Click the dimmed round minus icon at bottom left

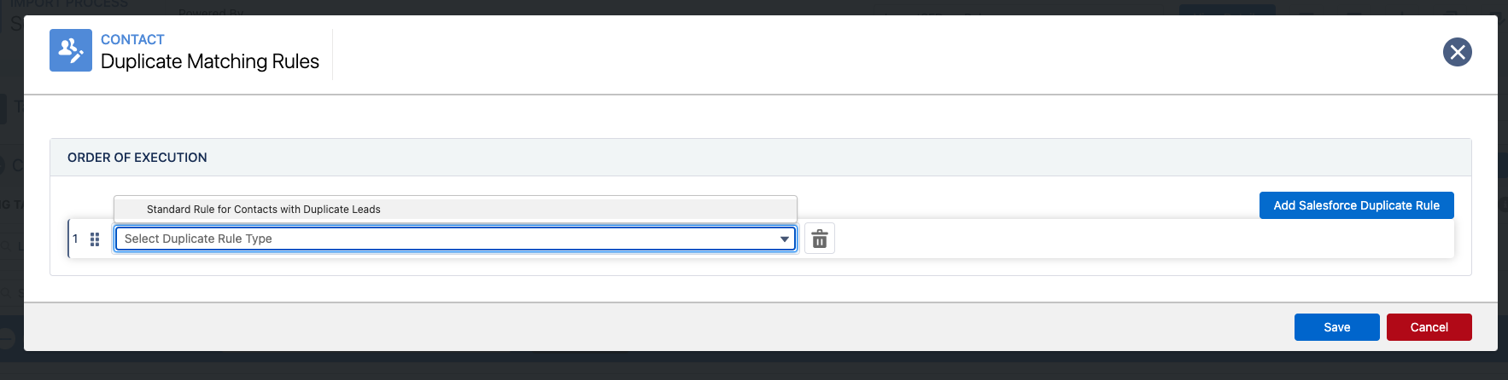click(x=7, y=338)
